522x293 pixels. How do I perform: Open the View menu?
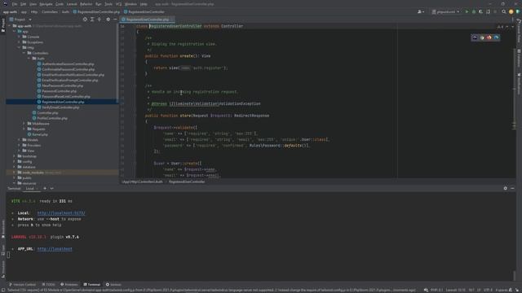click(x=33, y=4)
